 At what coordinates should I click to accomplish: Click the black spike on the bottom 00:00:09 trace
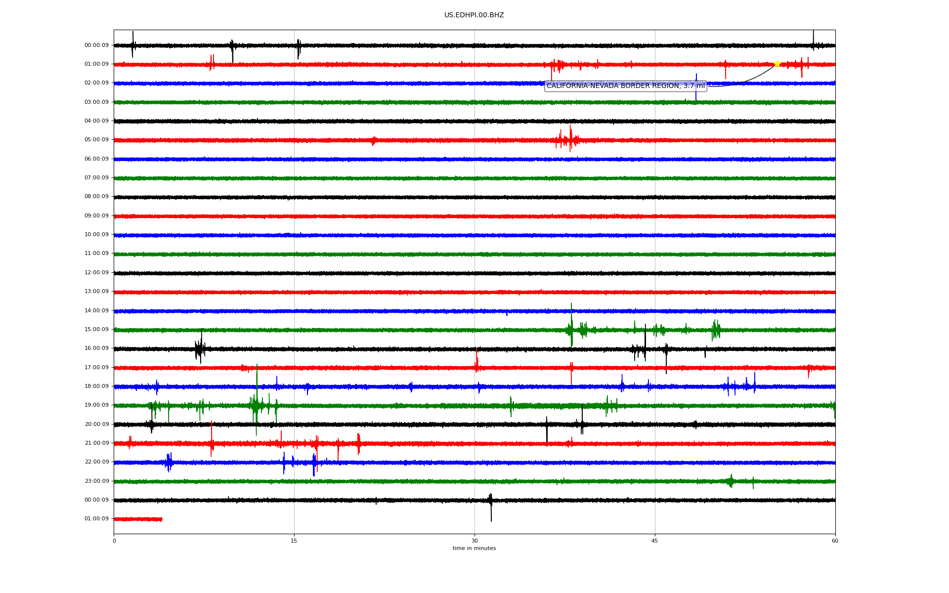point(490,507)
